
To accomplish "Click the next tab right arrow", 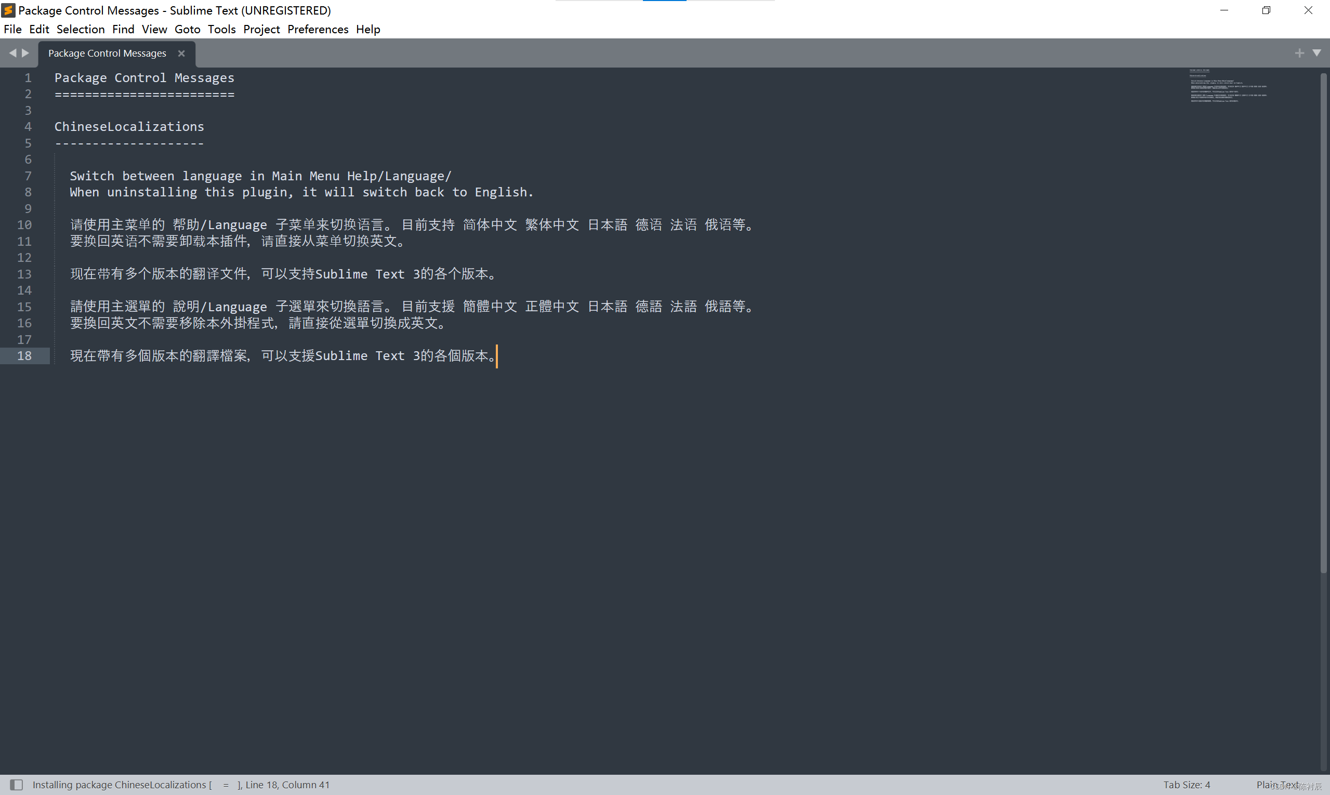I will [25, 53].
